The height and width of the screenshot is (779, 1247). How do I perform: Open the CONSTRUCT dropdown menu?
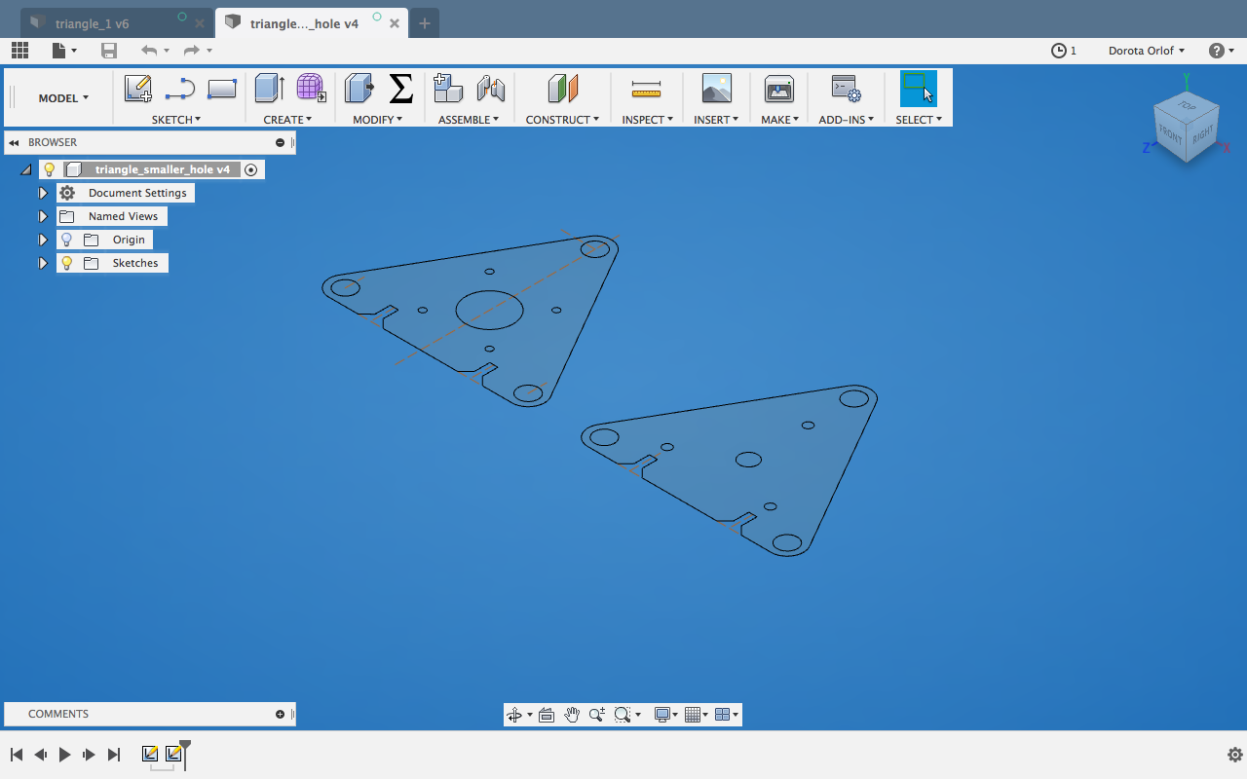(x=562, y=120)
